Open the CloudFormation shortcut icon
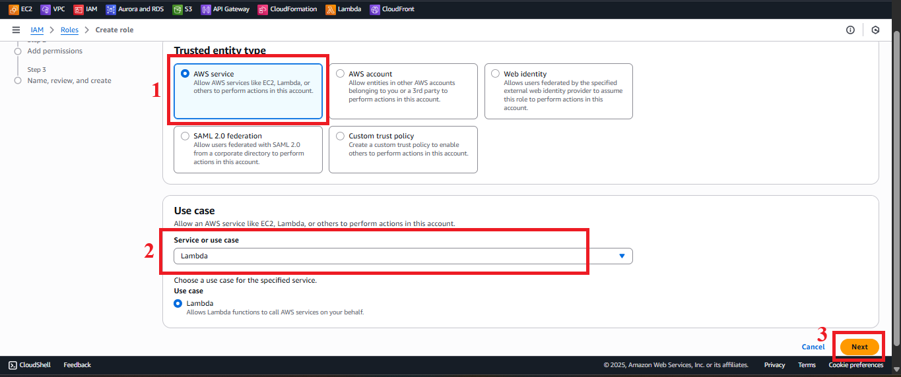This screenshot has width=901, height=377. point(263,9)
